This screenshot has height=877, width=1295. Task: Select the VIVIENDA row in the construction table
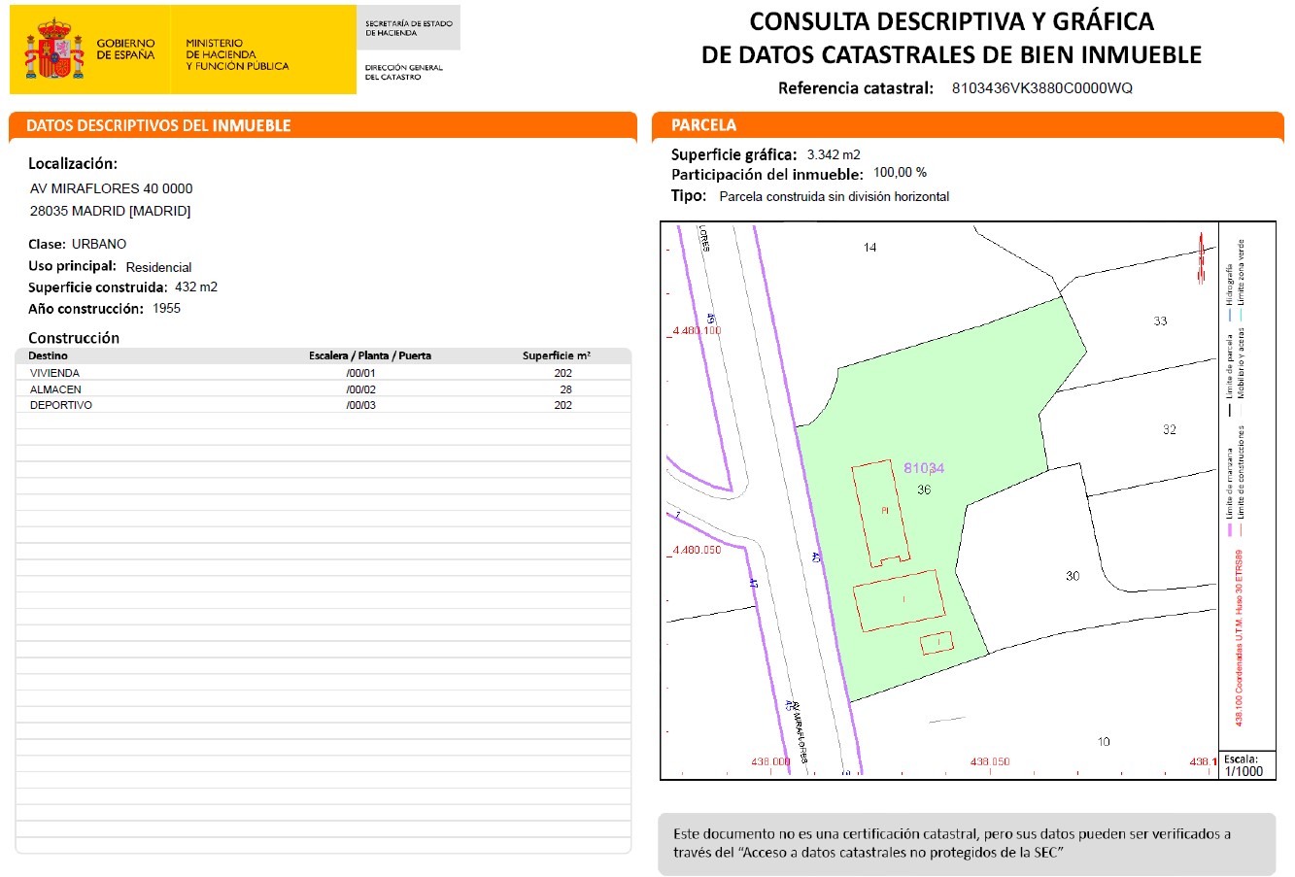324,373
